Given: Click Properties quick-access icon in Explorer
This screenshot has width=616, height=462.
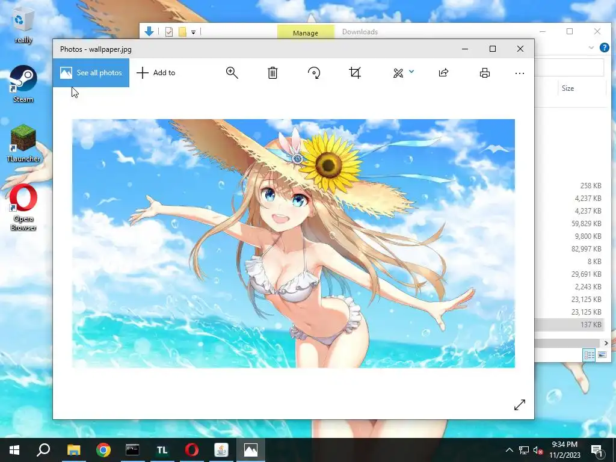Looking at the screenshot, I should coord(169,32).
